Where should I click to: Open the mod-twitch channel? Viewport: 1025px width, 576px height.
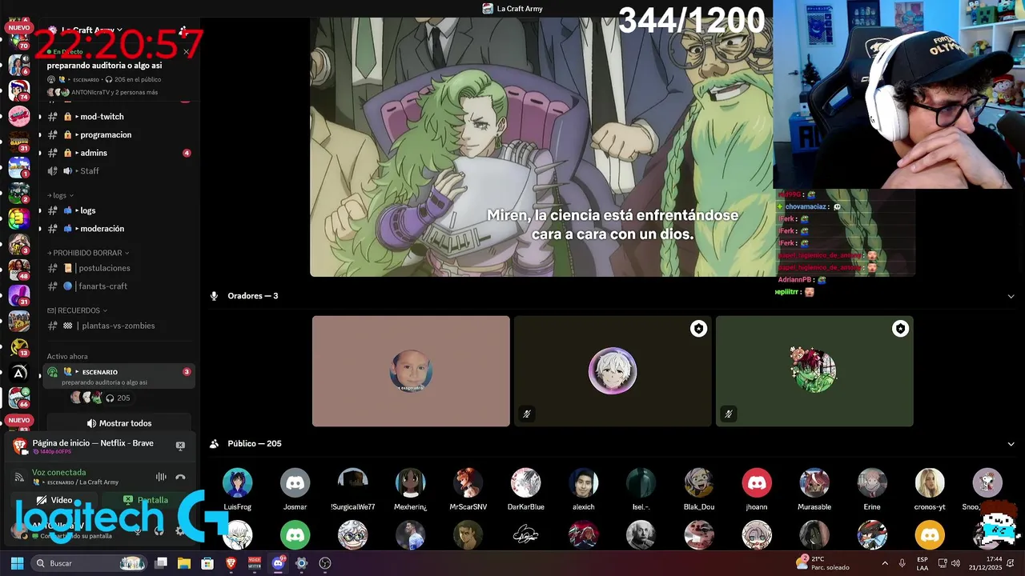(x=119, y=117)
